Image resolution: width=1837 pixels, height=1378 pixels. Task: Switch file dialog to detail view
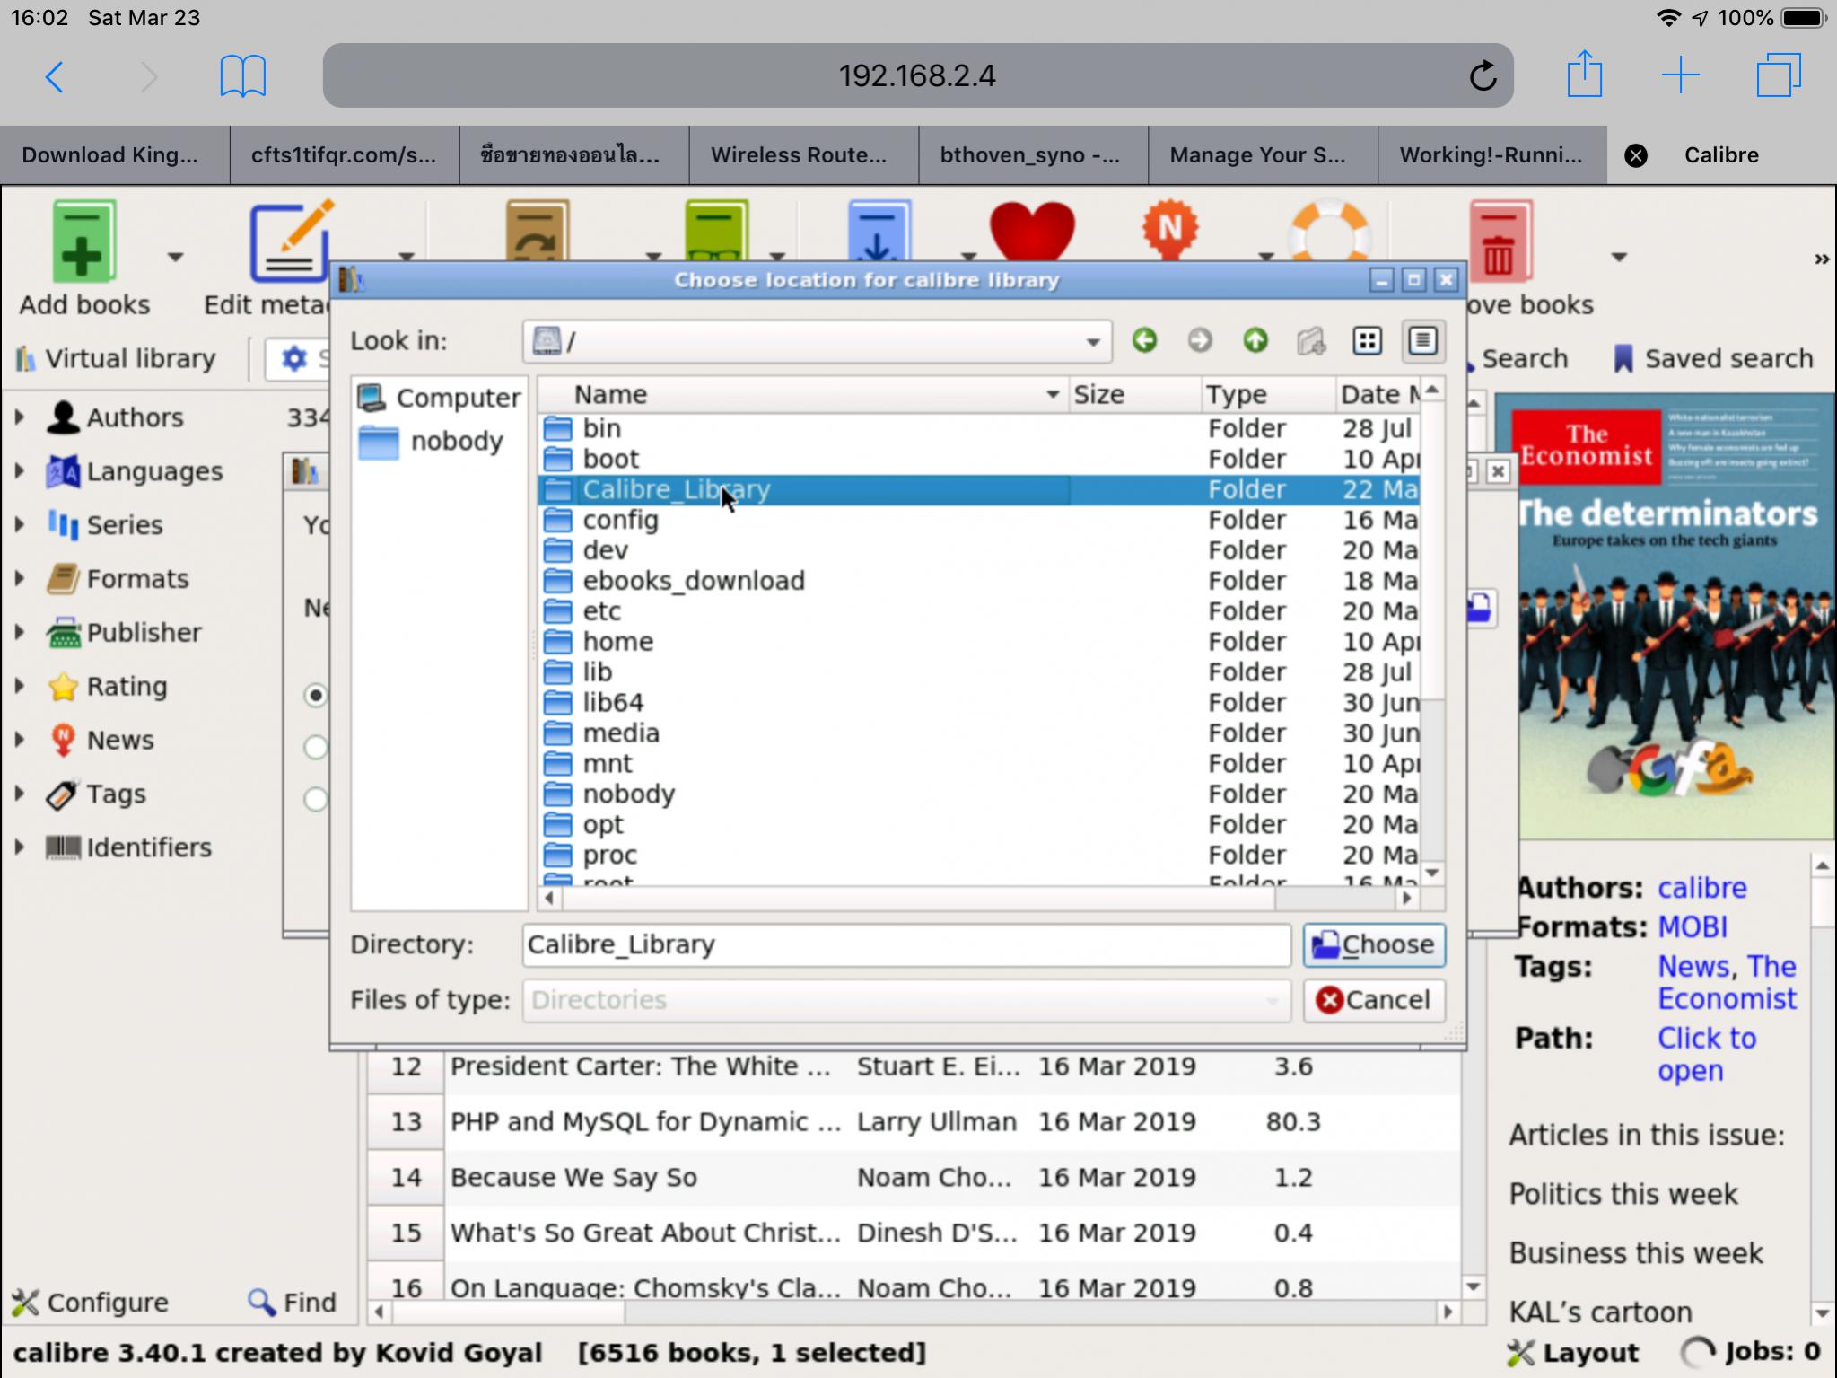point(1422,341)
